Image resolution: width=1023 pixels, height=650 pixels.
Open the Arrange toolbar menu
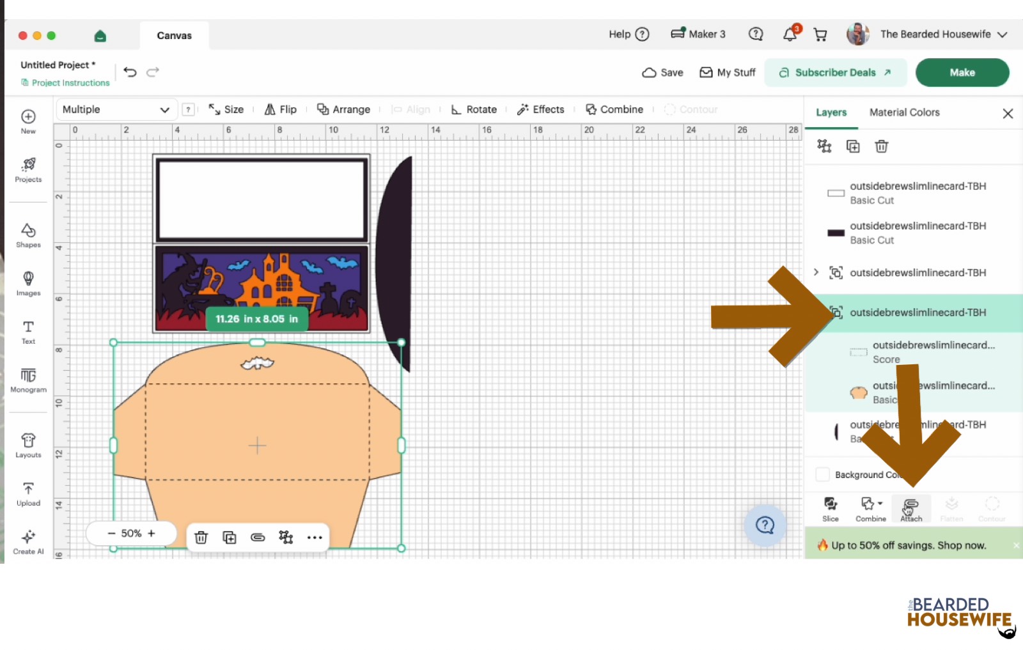(x=344, y=109)
